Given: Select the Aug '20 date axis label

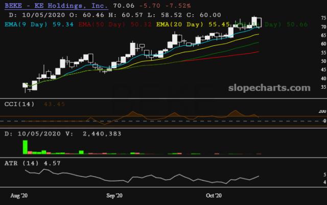Looking at the screenshot, I should point(19,196).
